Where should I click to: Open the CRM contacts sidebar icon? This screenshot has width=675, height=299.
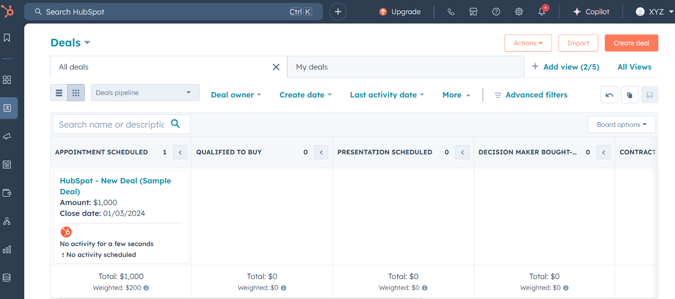[7, 108]
